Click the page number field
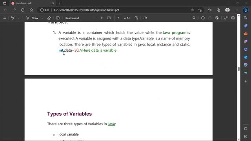 point(118,18)
